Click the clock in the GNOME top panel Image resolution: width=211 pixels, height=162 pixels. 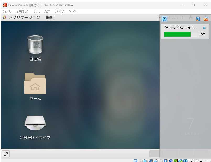177,18
